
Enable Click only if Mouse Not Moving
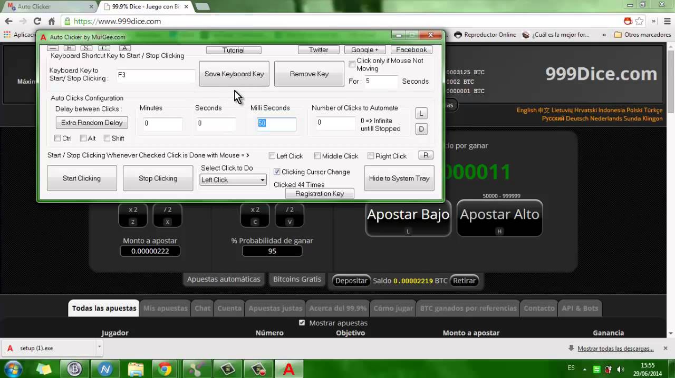point(352,64)
